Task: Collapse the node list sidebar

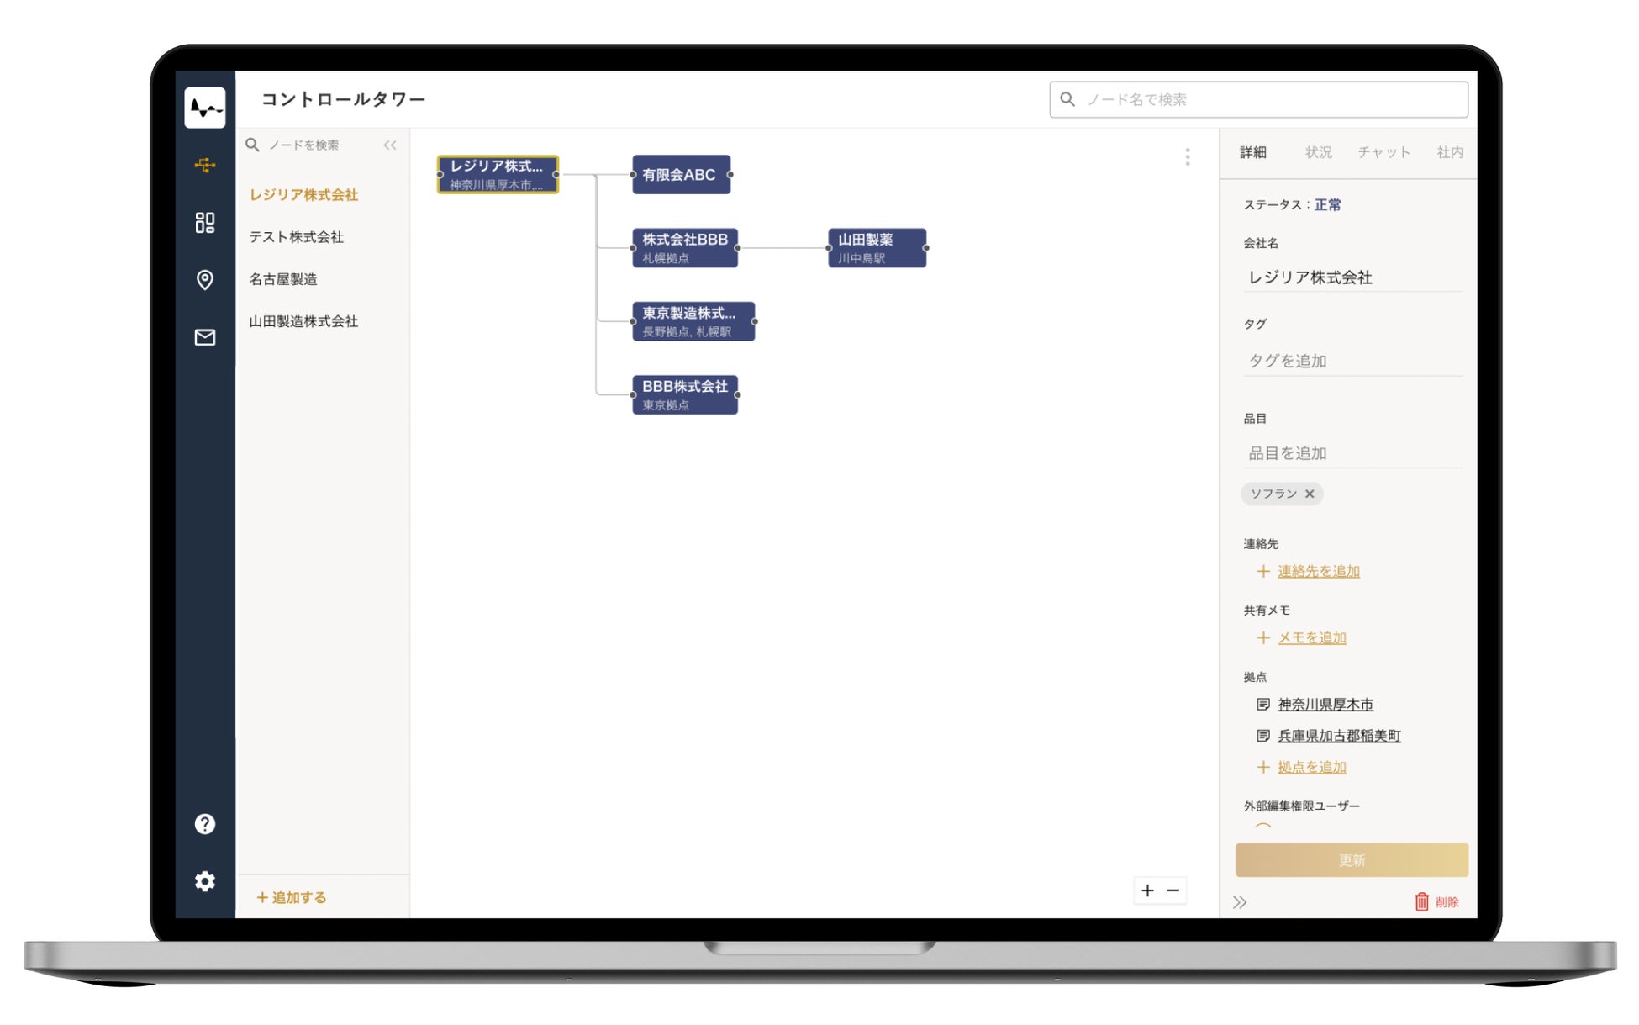Action: coord(390,145)
